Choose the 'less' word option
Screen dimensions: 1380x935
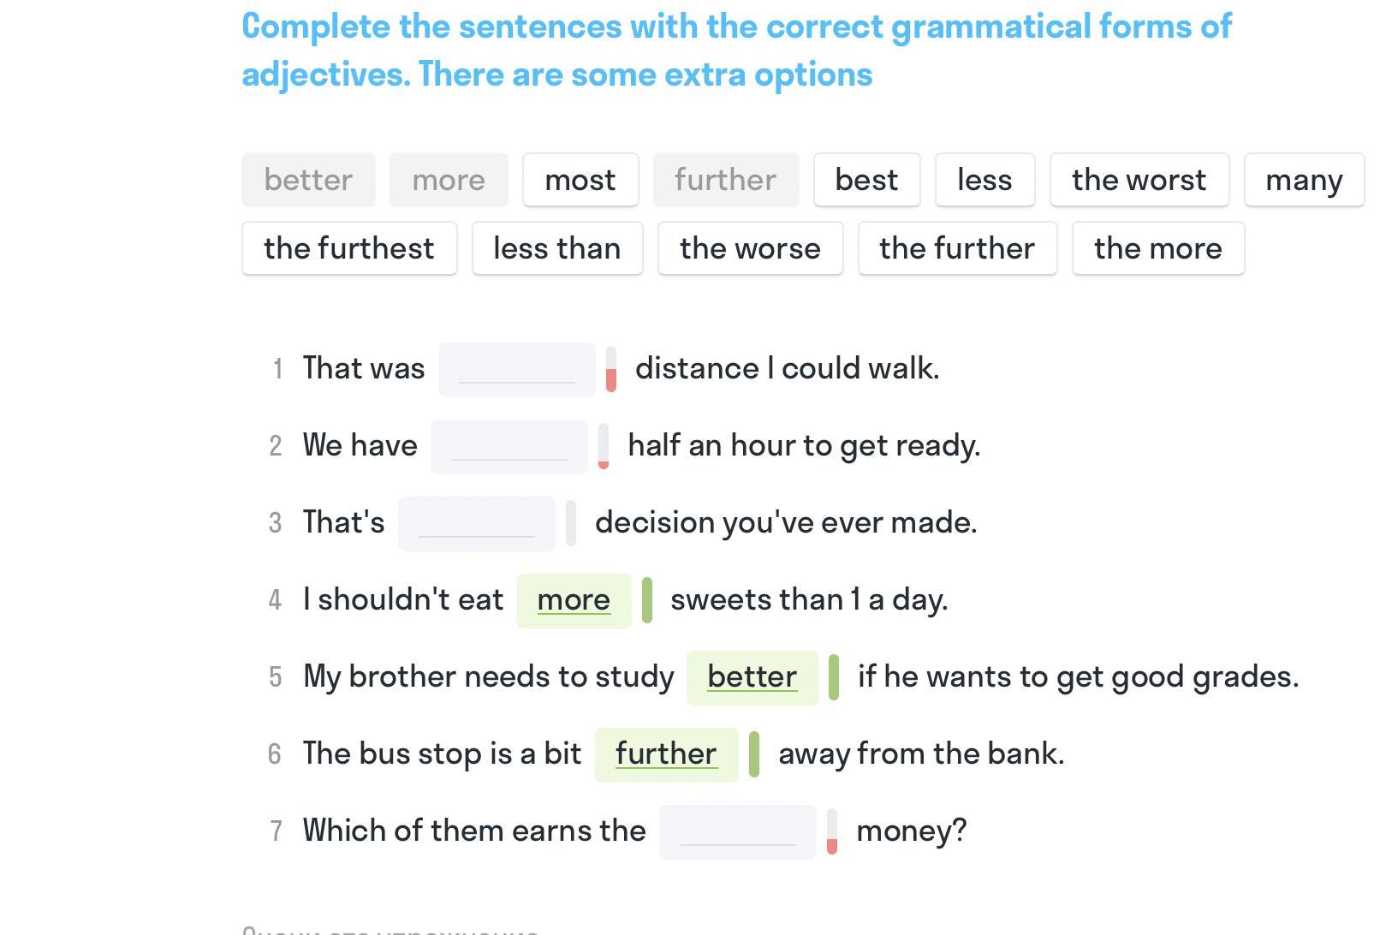point(984,180)
